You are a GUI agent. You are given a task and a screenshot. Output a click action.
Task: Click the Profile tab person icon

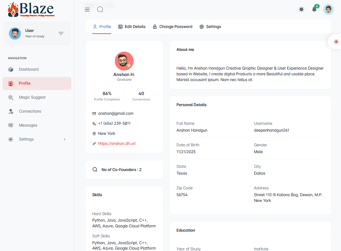95,27
